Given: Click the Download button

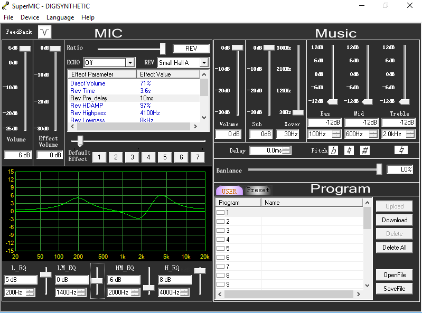Looking at the screenshot, I should [x=394, y=220].
